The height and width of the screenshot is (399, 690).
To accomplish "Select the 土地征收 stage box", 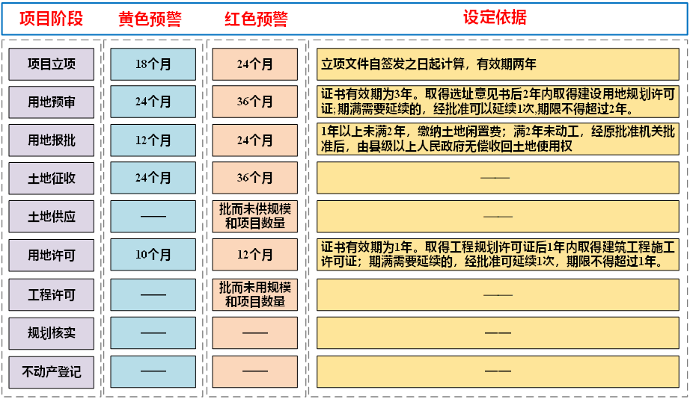I will [52, 179].
